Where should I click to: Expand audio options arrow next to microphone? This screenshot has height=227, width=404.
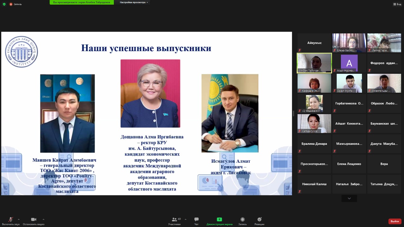[x=19, y=219]
